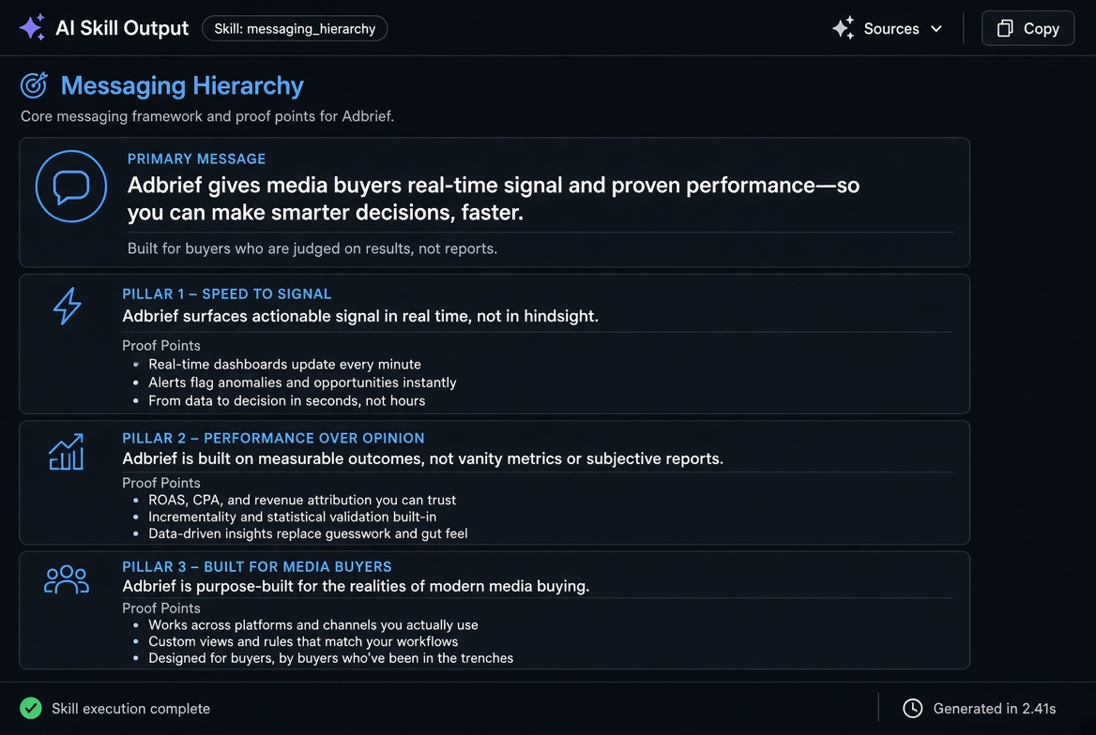Screen dimensions: 1096x735
Task: Copy the skill output
Action: [x=1027, y=29]
